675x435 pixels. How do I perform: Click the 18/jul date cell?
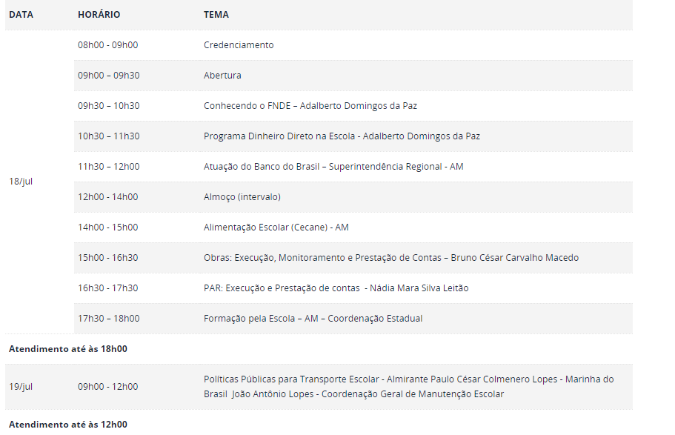tap(21, 182)
